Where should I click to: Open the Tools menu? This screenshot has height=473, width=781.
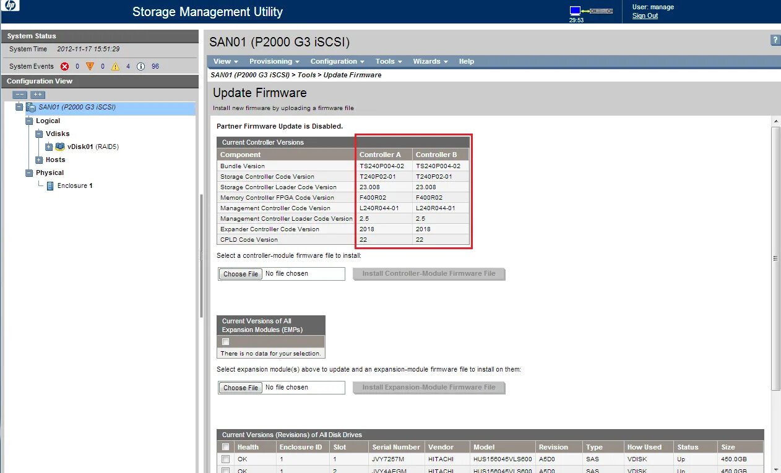[x=389, y=61]
